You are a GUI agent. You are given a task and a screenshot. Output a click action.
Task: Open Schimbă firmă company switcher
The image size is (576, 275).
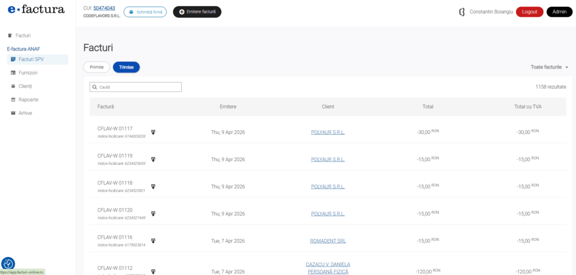click(x=145, y=12)
